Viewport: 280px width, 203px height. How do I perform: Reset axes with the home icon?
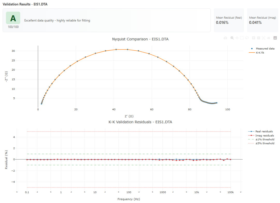[x=268, y=38]
